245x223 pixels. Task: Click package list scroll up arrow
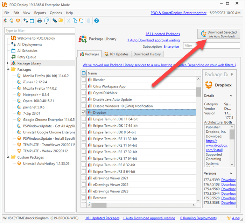198,79
